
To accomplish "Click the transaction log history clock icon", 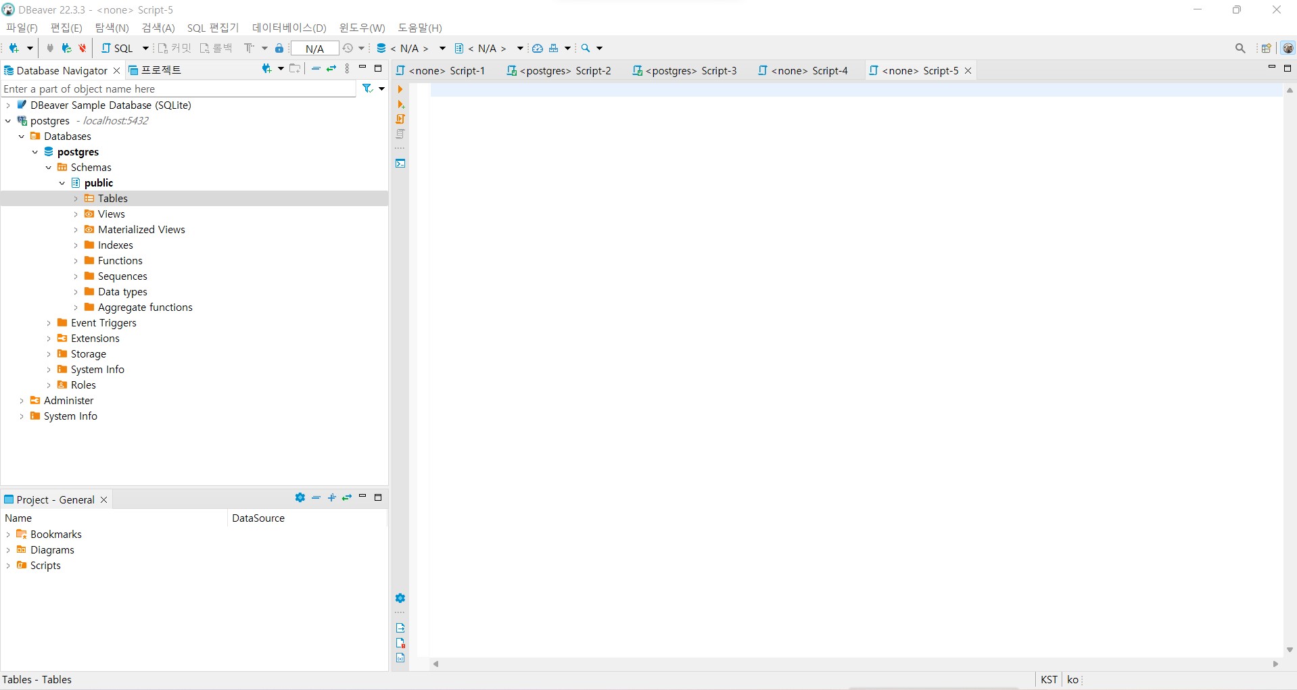I will pos(348,48).
